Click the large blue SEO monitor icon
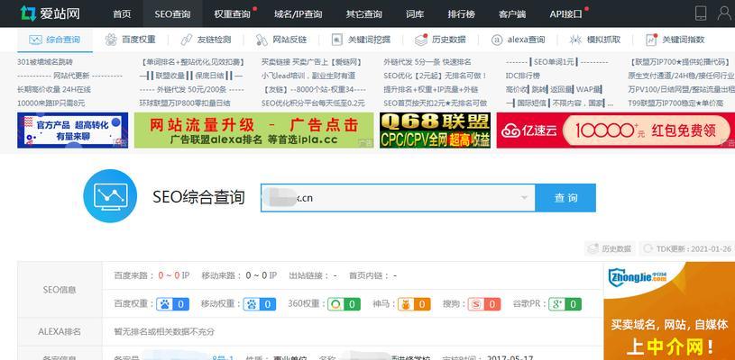 tap(110, 196)
